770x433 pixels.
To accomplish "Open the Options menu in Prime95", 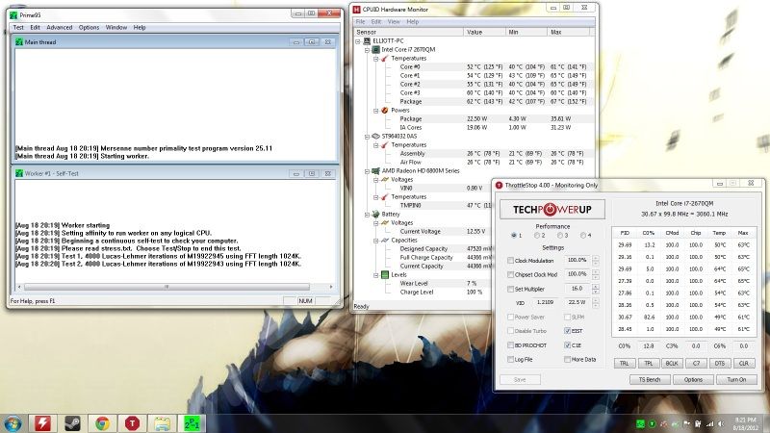I will point(89,28).
